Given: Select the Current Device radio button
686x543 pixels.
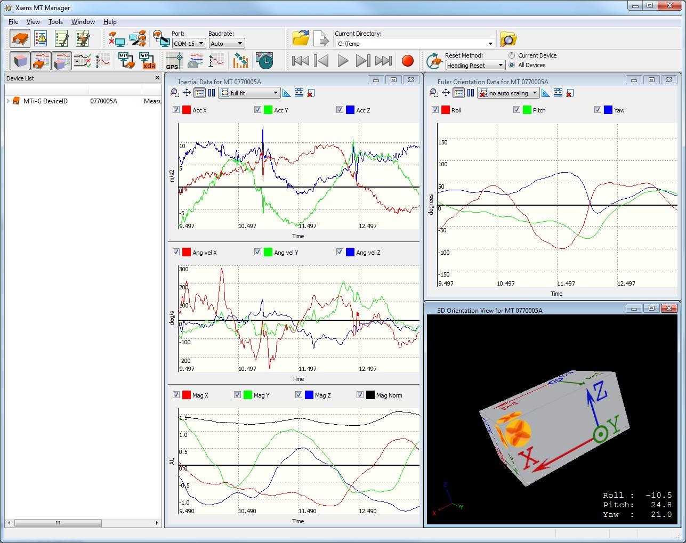Looking at the screenshot, I should point(512,55).
